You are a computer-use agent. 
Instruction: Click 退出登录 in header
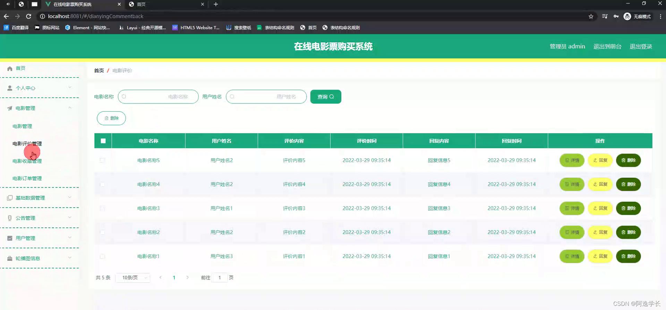tap(641, 47)
